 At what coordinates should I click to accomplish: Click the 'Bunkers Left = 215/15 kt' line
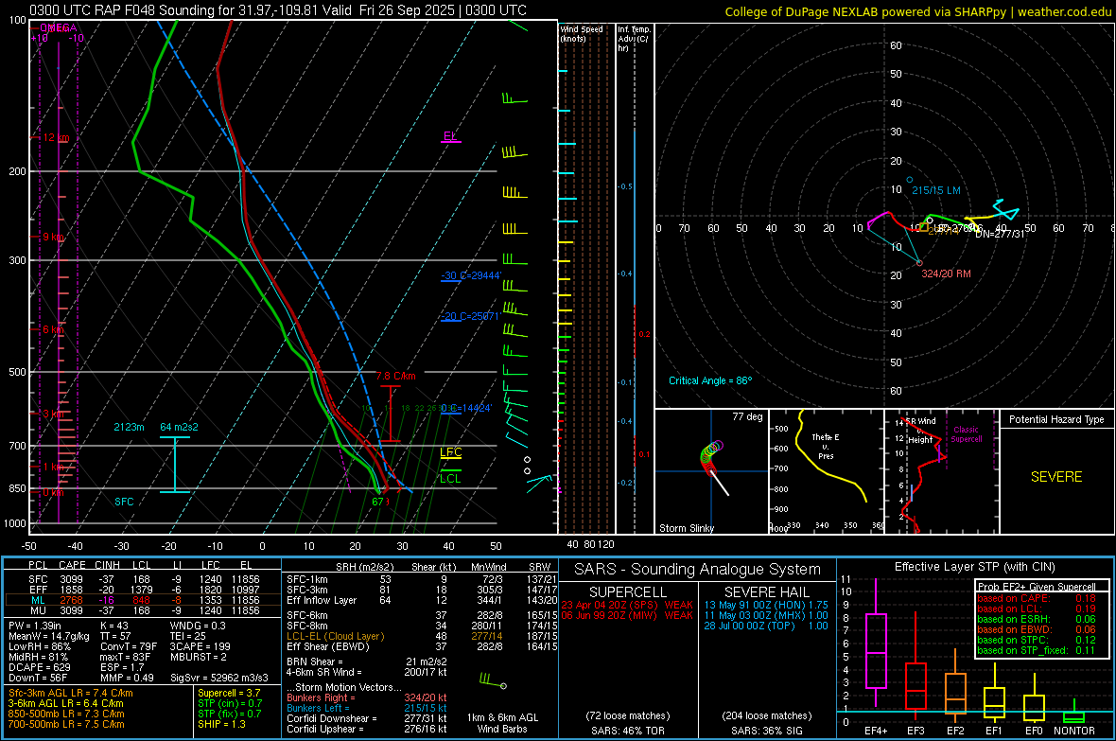point(367,708)
